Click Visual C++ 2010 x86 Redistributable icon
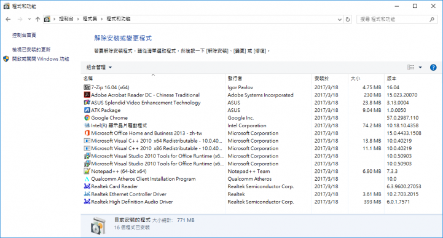This screenshot has width=443, height=238. coord(87,148)
